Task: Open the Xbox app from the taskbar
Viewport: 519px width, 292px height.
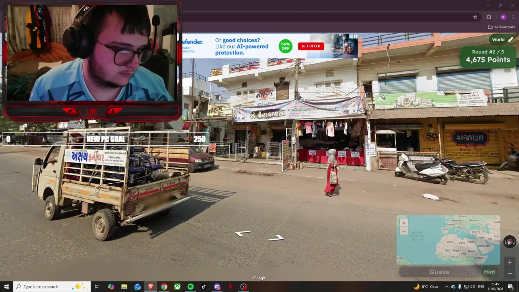Action: click(177, 287)
